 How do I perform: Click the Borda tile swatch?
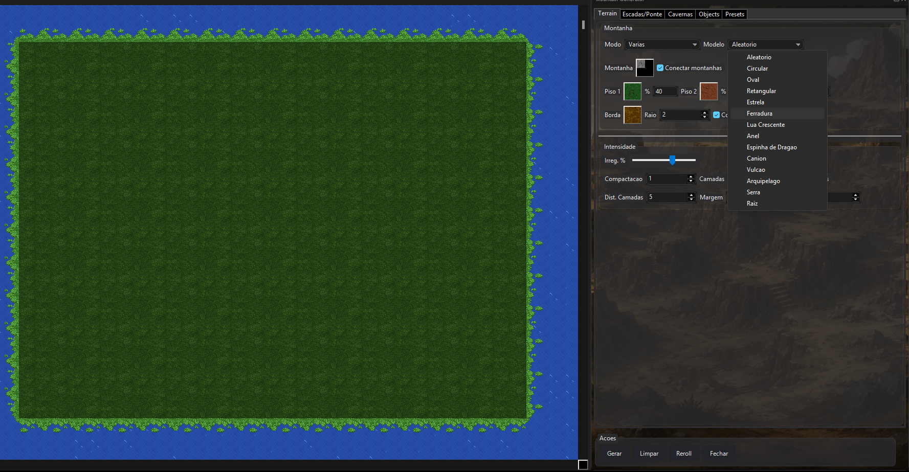pyautogui.click(x=632, y=115)
